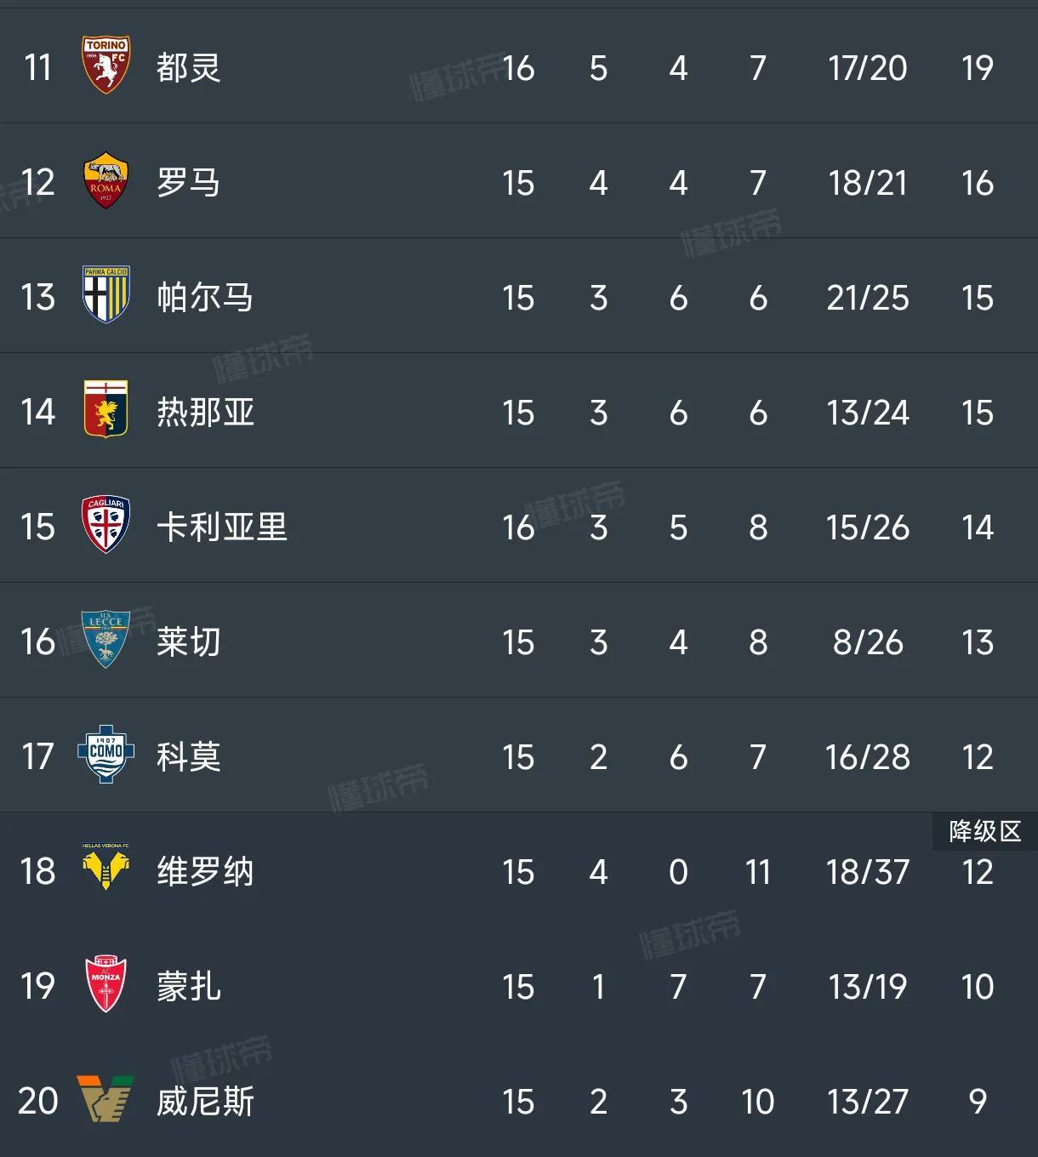Select the Roma team badge

pos(105,181)
